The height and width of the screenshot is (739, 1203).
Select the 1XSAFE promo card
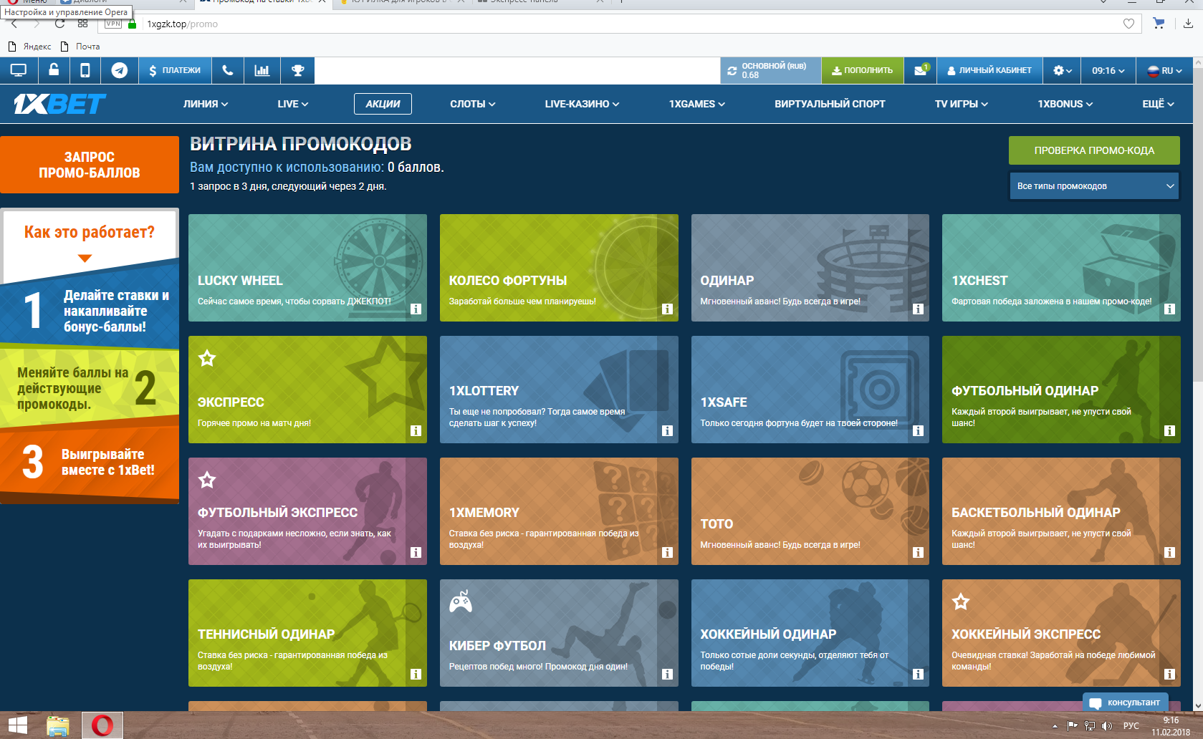[x=810, y=390]
